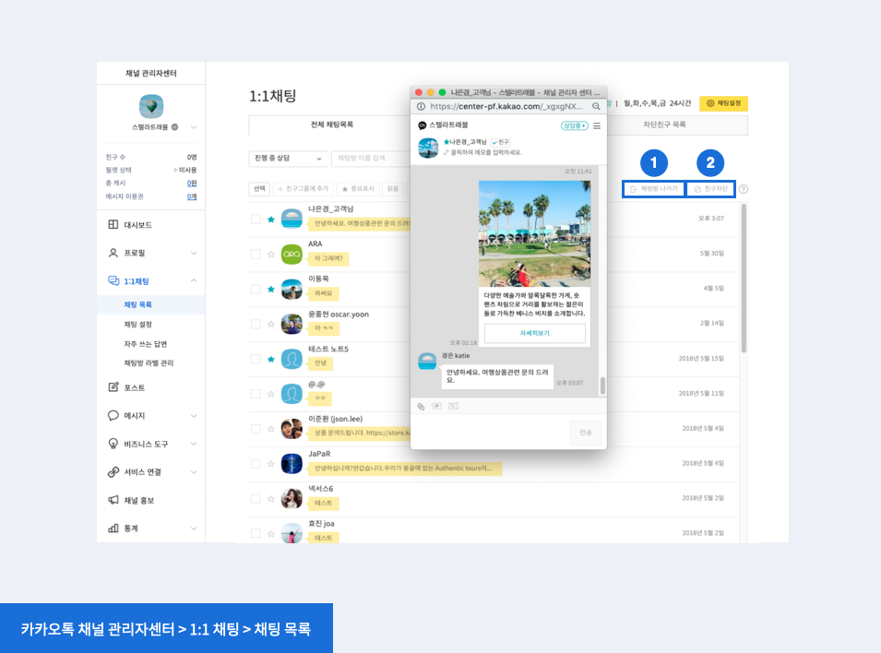Open the 채팅 설정 submenu item
Screen dimensions: 881x653
click(x=137, y=325)
